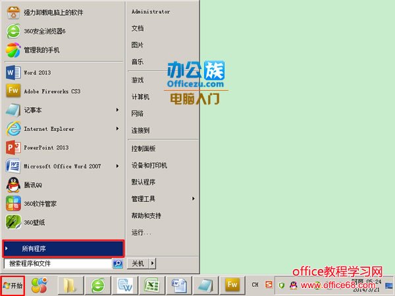Open the folder icon in taskbar
The height and width of the screenshot is (296, 395).
click(70, 285)
